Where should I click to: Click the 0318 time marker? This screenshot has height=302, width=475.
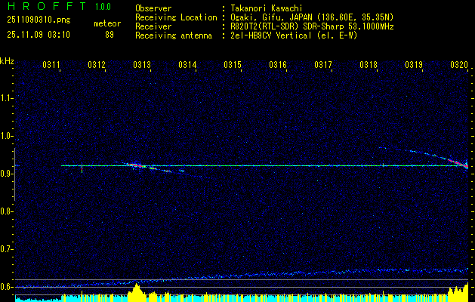click(369, 66)
